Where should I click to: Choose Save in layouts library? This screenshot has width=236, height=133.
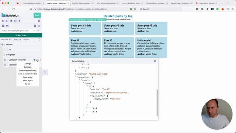pyautogui.click(x=28, y=71)
